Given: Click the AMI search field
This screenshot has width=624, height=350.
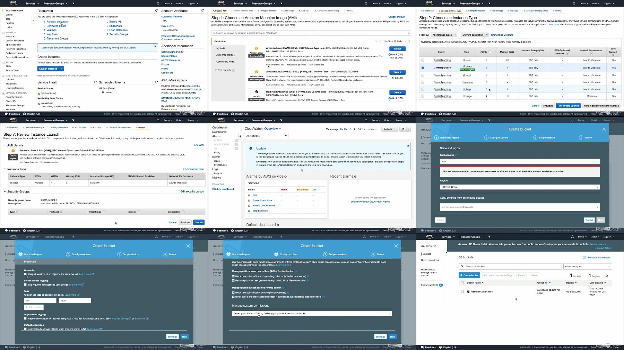Looking at the screenshot, I should pos(311,33).
